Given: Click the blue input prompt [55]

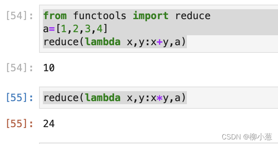Looking at the screenshot, I should click(20, 98).
